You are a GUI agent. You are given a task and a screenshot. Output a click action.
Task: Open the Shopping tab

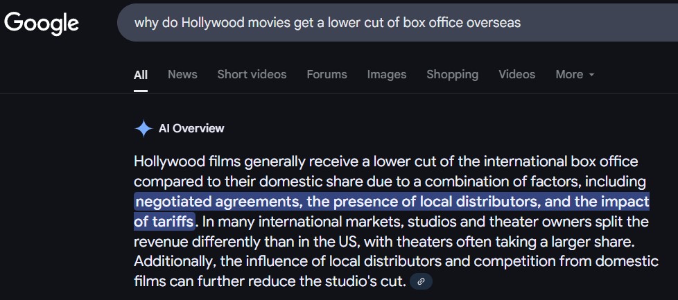click(x=452, y=74)
